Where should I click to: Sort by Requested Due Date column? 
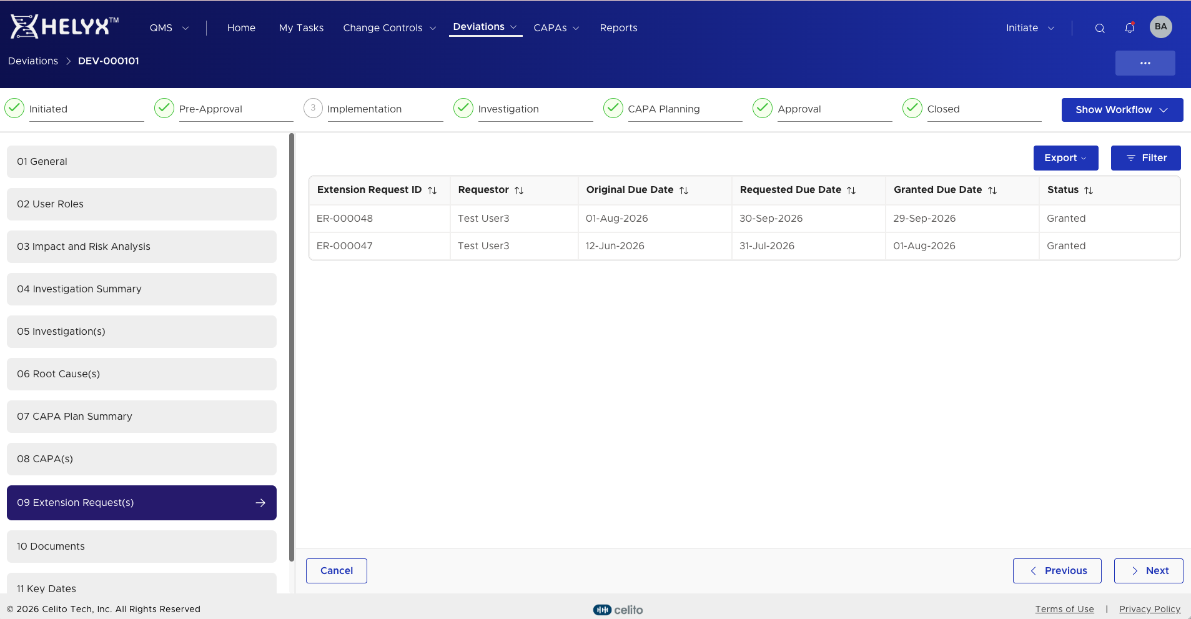pos(851,191)
